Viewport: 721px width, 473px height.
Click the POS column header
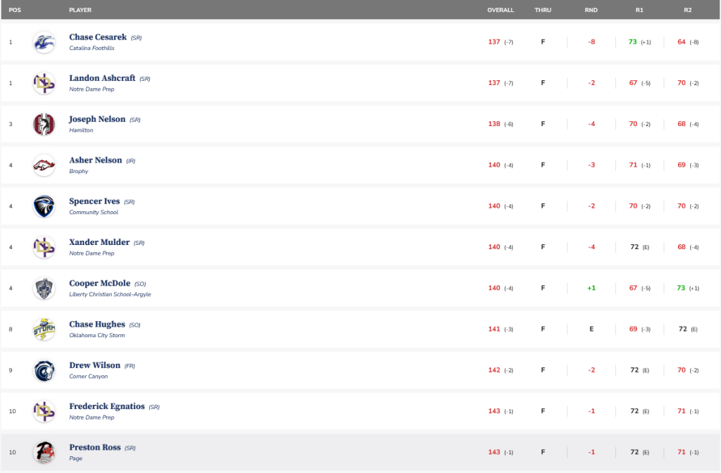[x=14, y=11]
